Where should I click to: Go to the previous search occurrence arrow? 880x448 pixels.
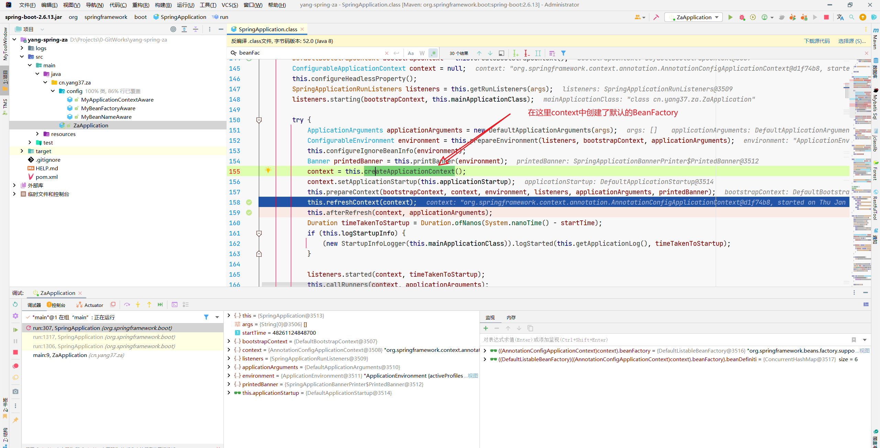point(479,53)
